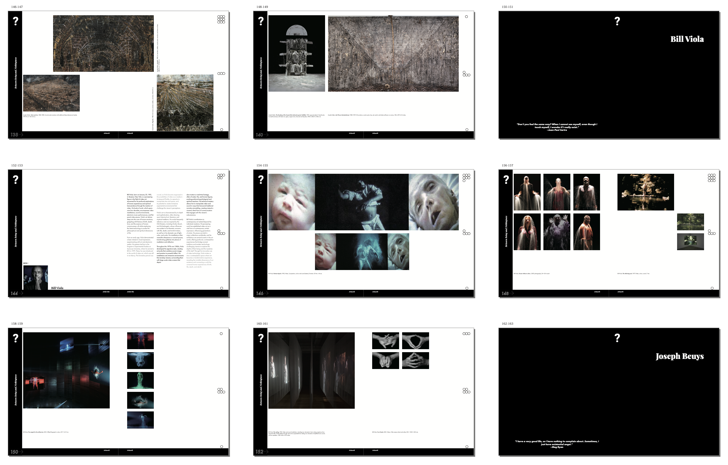Click question mark on Joseph Beuys title page
The height and width of the screenshot is (465, 728).
(617, 338)
